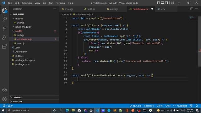The width and height of the screenshot is (201, 113).
Task: Change line endings via CRLF
Action: tap(168, 106)
